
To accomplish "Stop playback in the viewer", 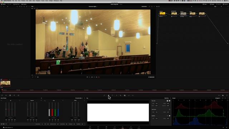I will [92, 77].
